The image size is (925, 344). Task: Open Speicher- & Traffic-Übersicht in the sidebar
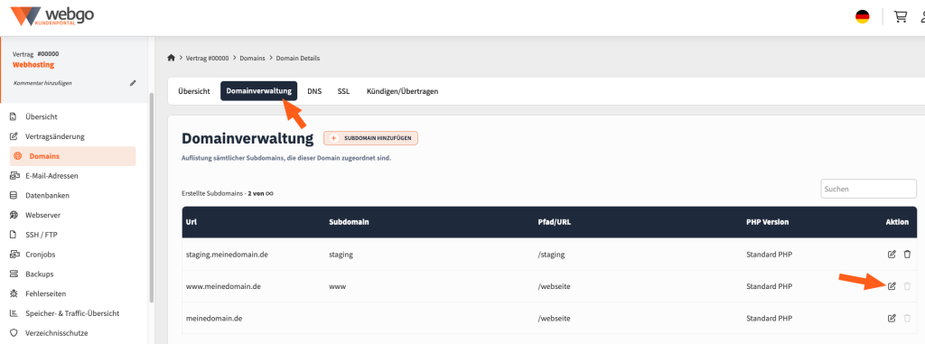(73, 313)
